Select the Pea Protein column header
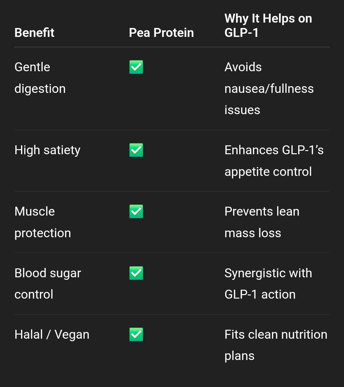 (161, 33)
